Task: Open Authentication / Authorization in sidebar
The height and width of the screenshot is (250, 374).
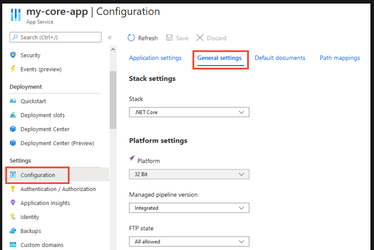Action: [x=58, y=189]
